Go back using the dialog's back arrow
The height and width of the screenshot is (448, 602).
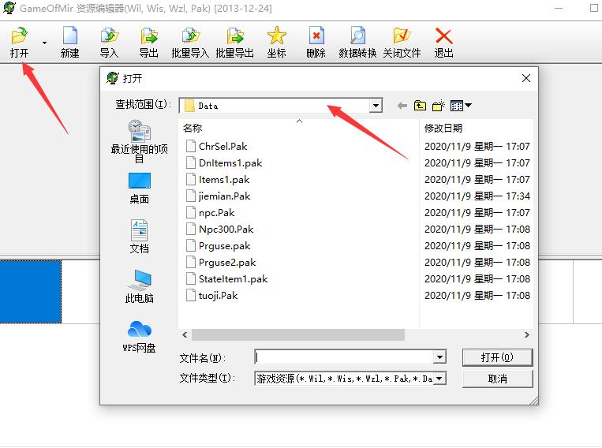(402, 106)
